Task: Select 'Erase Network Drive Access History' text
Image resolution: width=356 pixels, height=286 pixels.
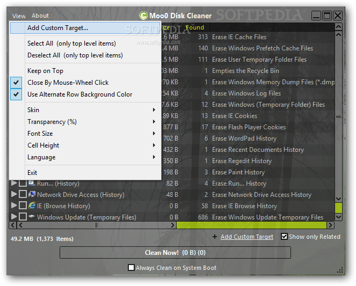Action: [261, 195]
